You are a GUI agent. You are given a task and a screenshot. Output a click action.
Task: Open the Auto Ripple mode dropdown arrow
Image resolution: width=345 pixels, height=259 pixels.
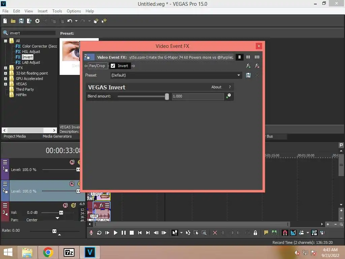(308, 233)
